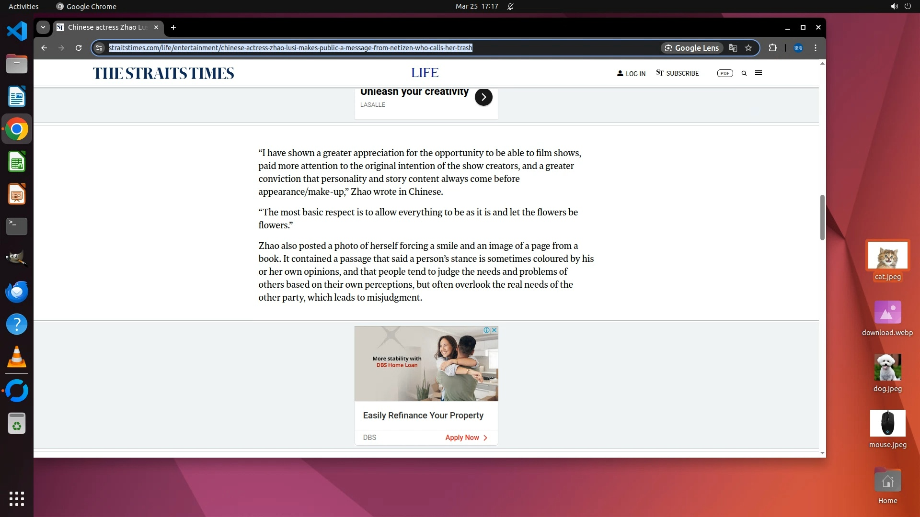This screenshot has width=920, height=517.
Task: Open Chrome three-dot menu
Action: (x=816, y=48)
